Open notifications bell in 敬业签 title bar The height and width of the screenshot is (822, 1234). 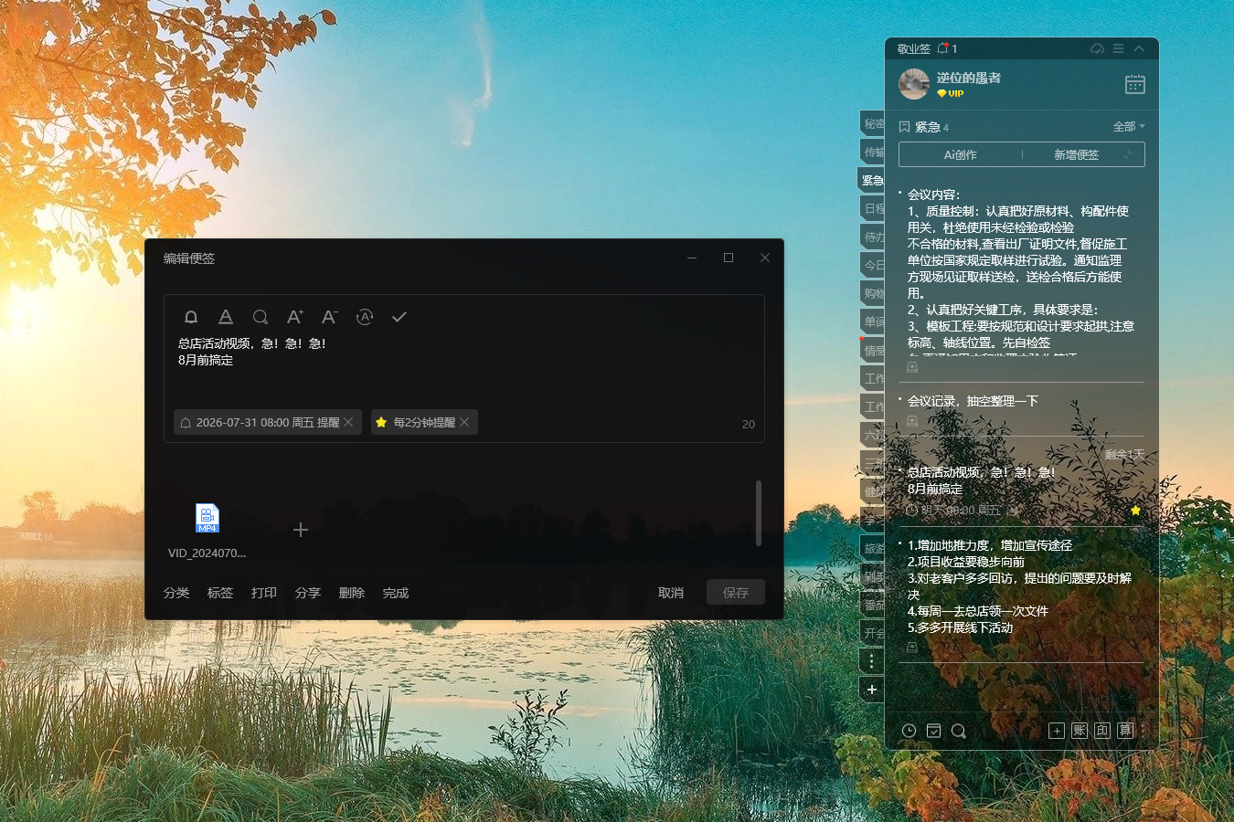click(942, 48)
